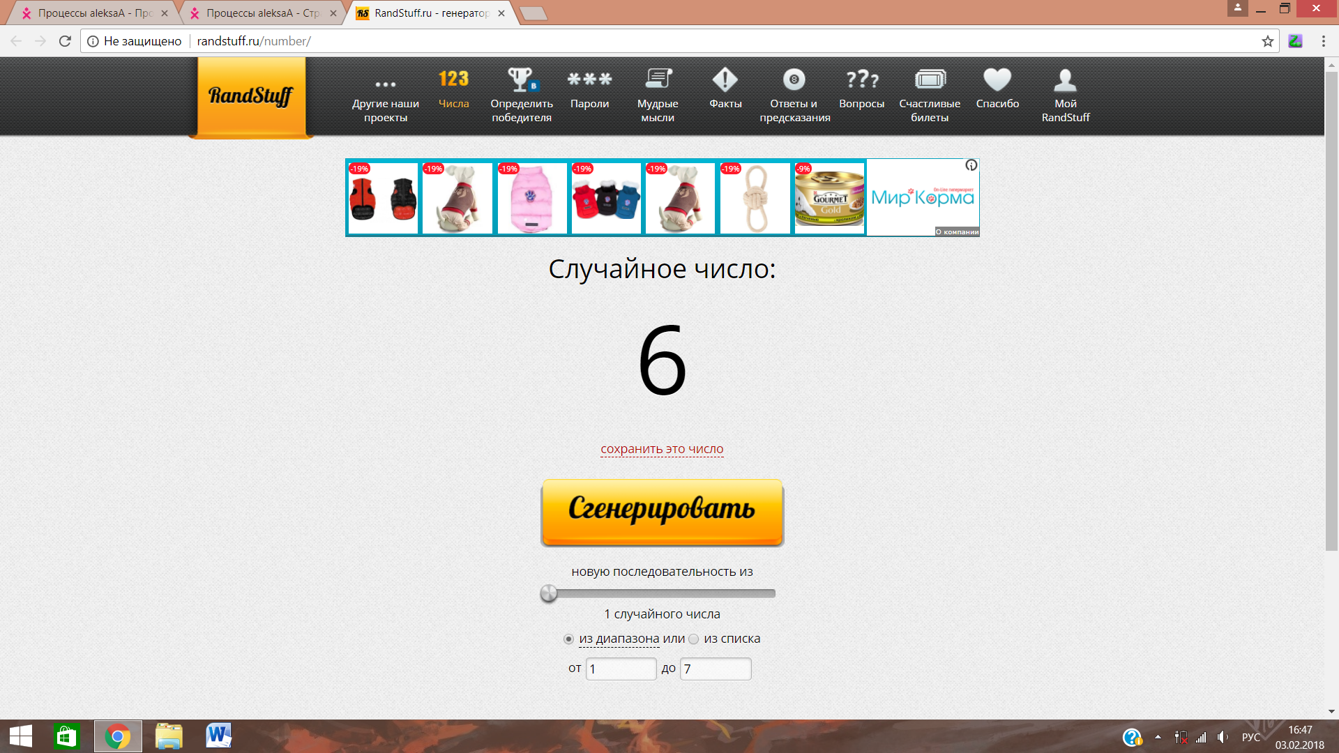This screenshot has width=1339, height=753.
Task: Click the number count slider handle
Action: [549, 593]
